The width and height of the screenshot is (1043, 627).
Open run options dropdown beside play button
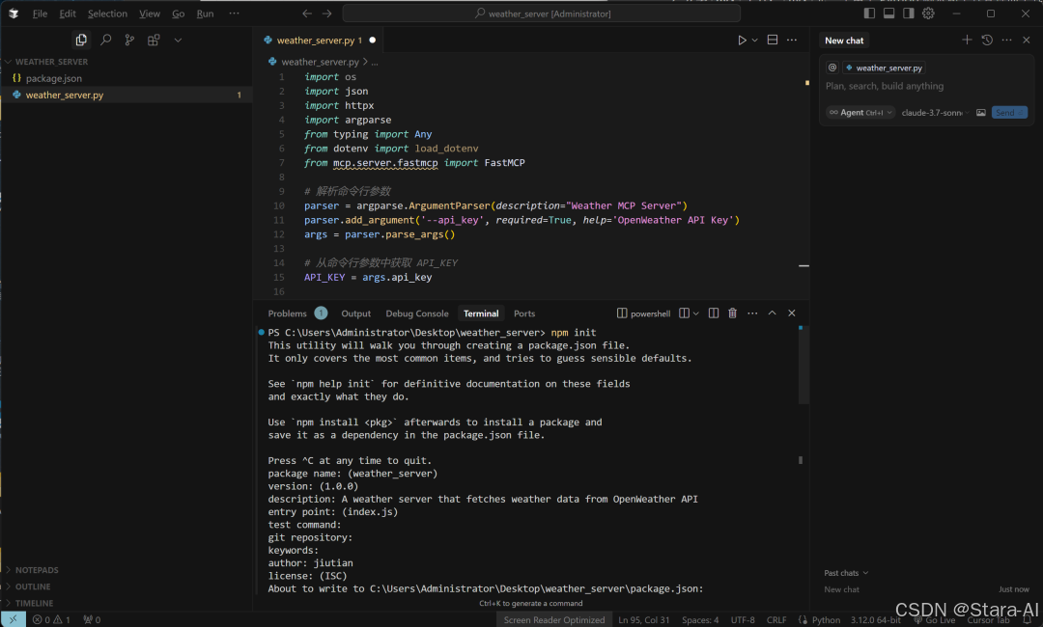click(x=755, y=40)
